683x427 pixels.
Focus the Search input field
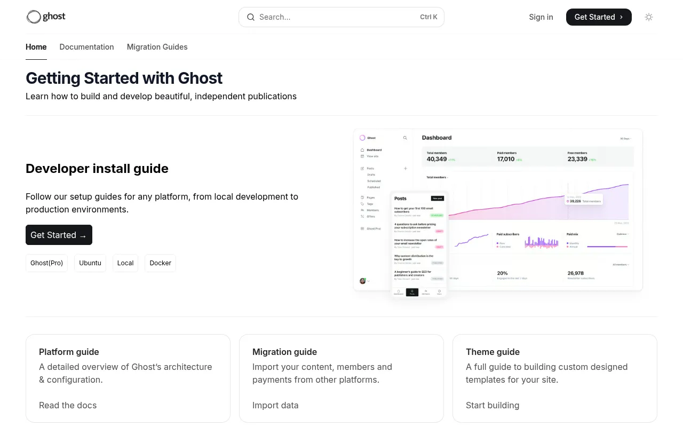341,17
